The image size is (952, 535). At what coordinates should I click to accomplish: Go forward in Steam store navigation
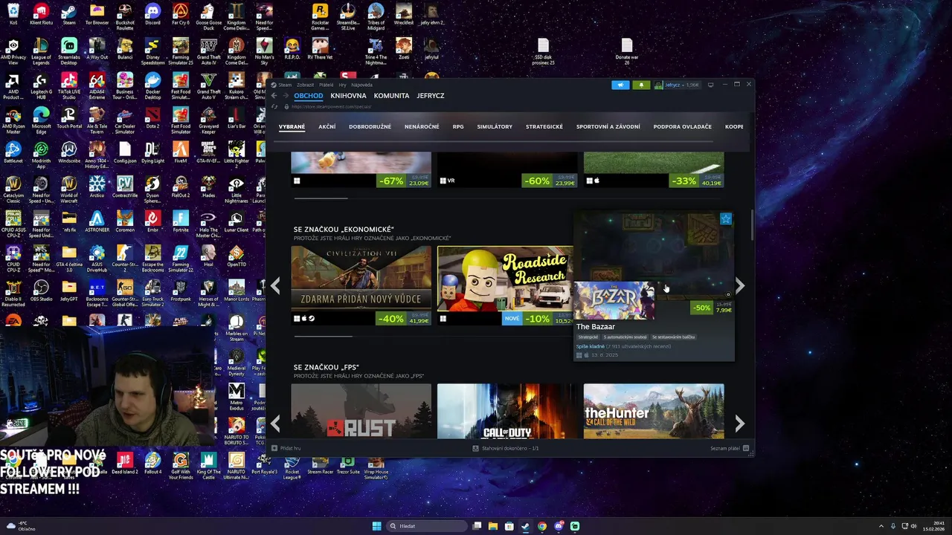coord(285,96)
